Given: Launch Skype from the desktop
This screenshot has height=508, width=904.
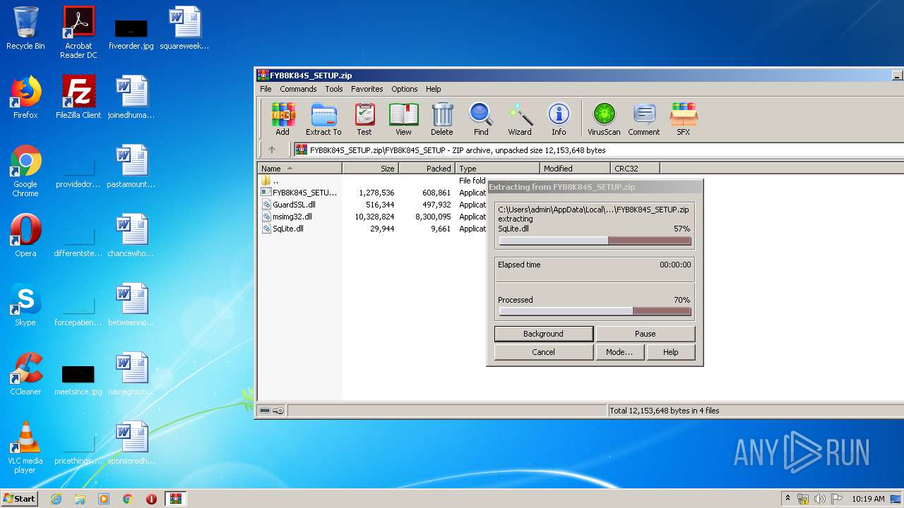Looking at the screenshot, I should 25,305.
